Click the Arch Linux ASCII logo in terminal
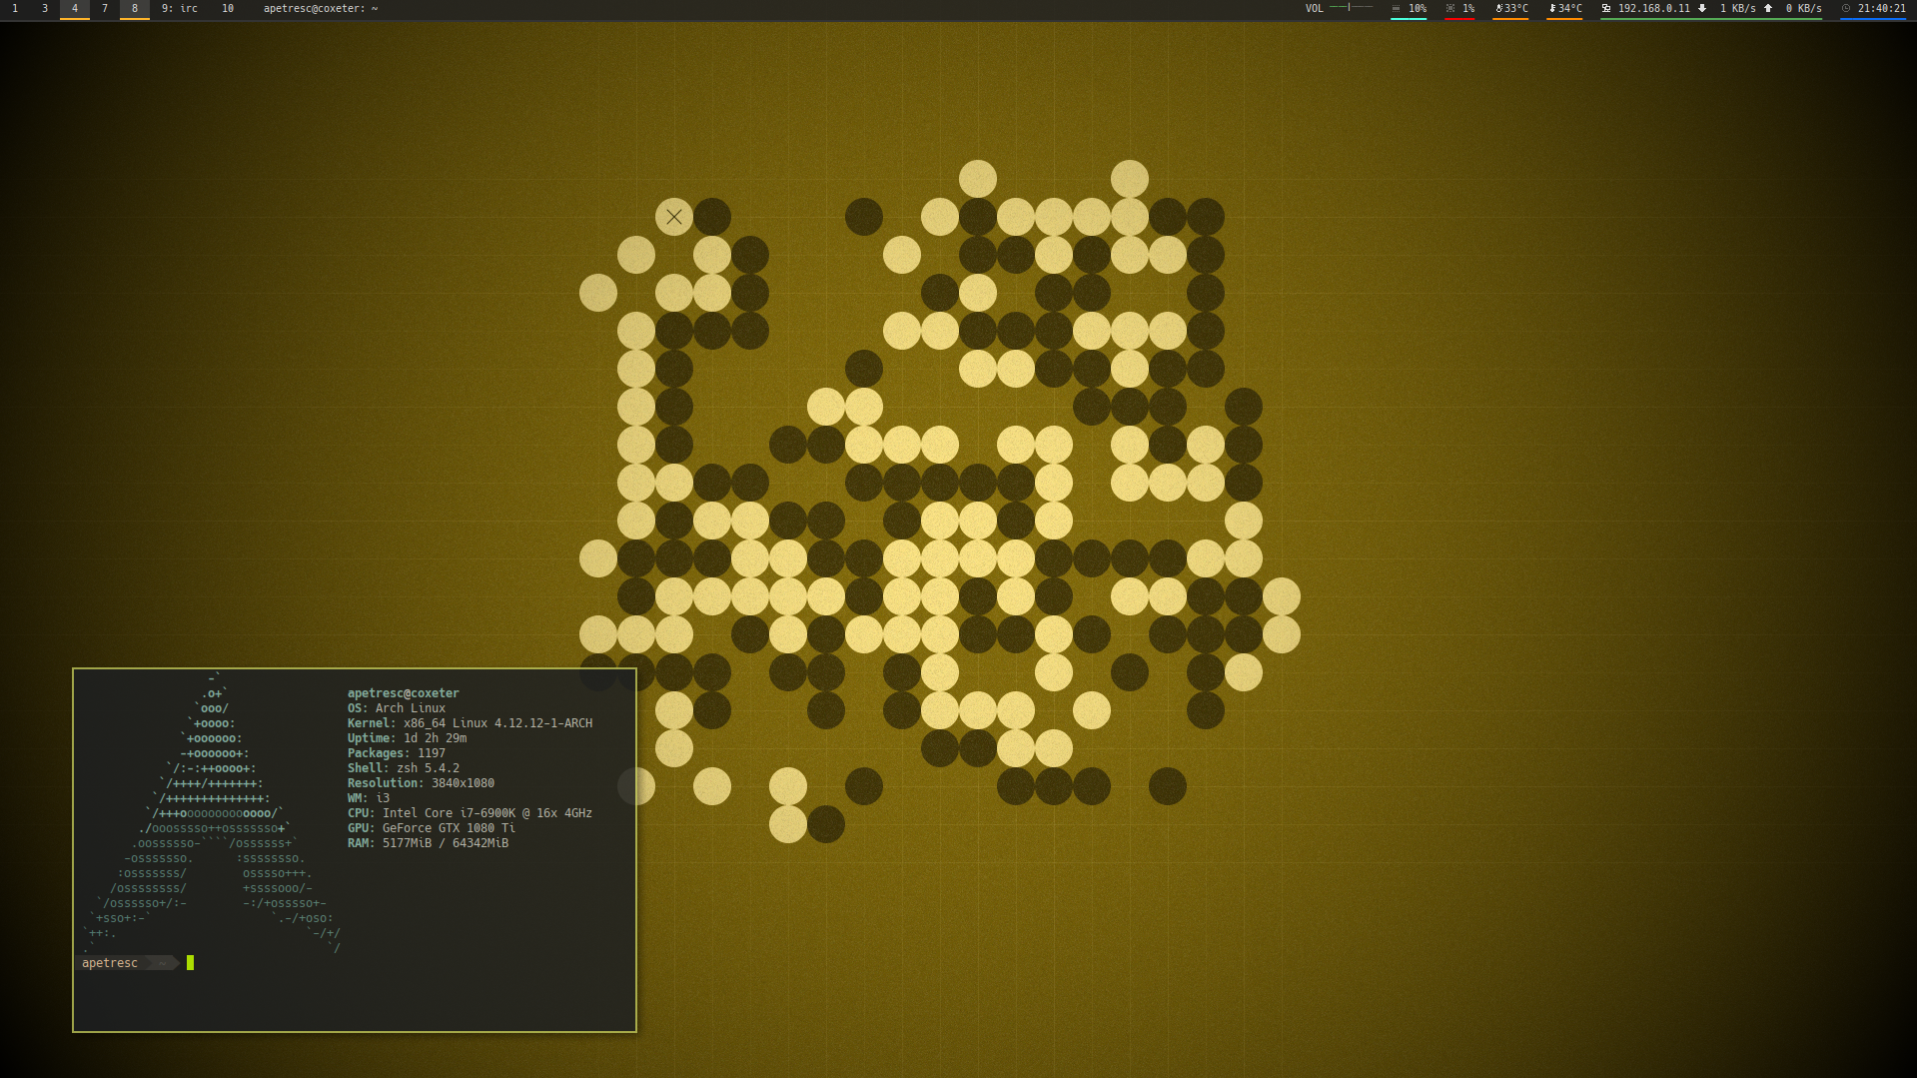This screenshot has height=1078, width=1917. click(x=212, y=813)
